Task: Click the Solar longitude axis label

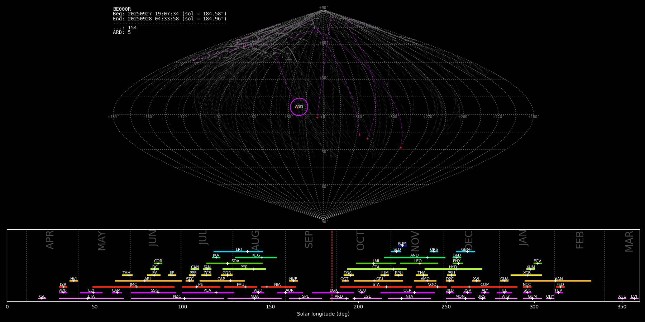Action: pos(323,314)
